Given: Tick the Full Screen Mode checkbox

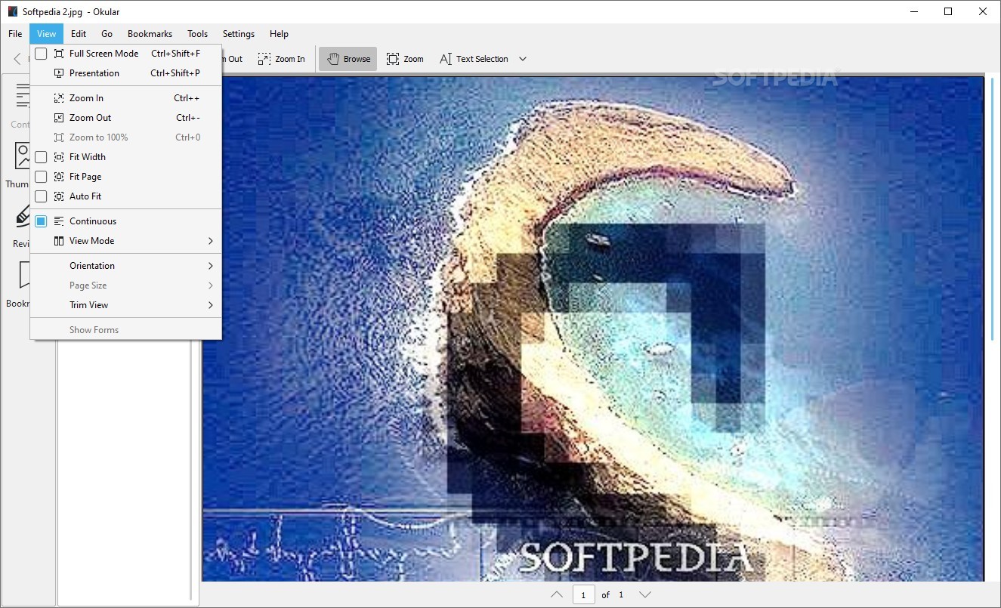Looking at the screenshot, I should 41,54.
